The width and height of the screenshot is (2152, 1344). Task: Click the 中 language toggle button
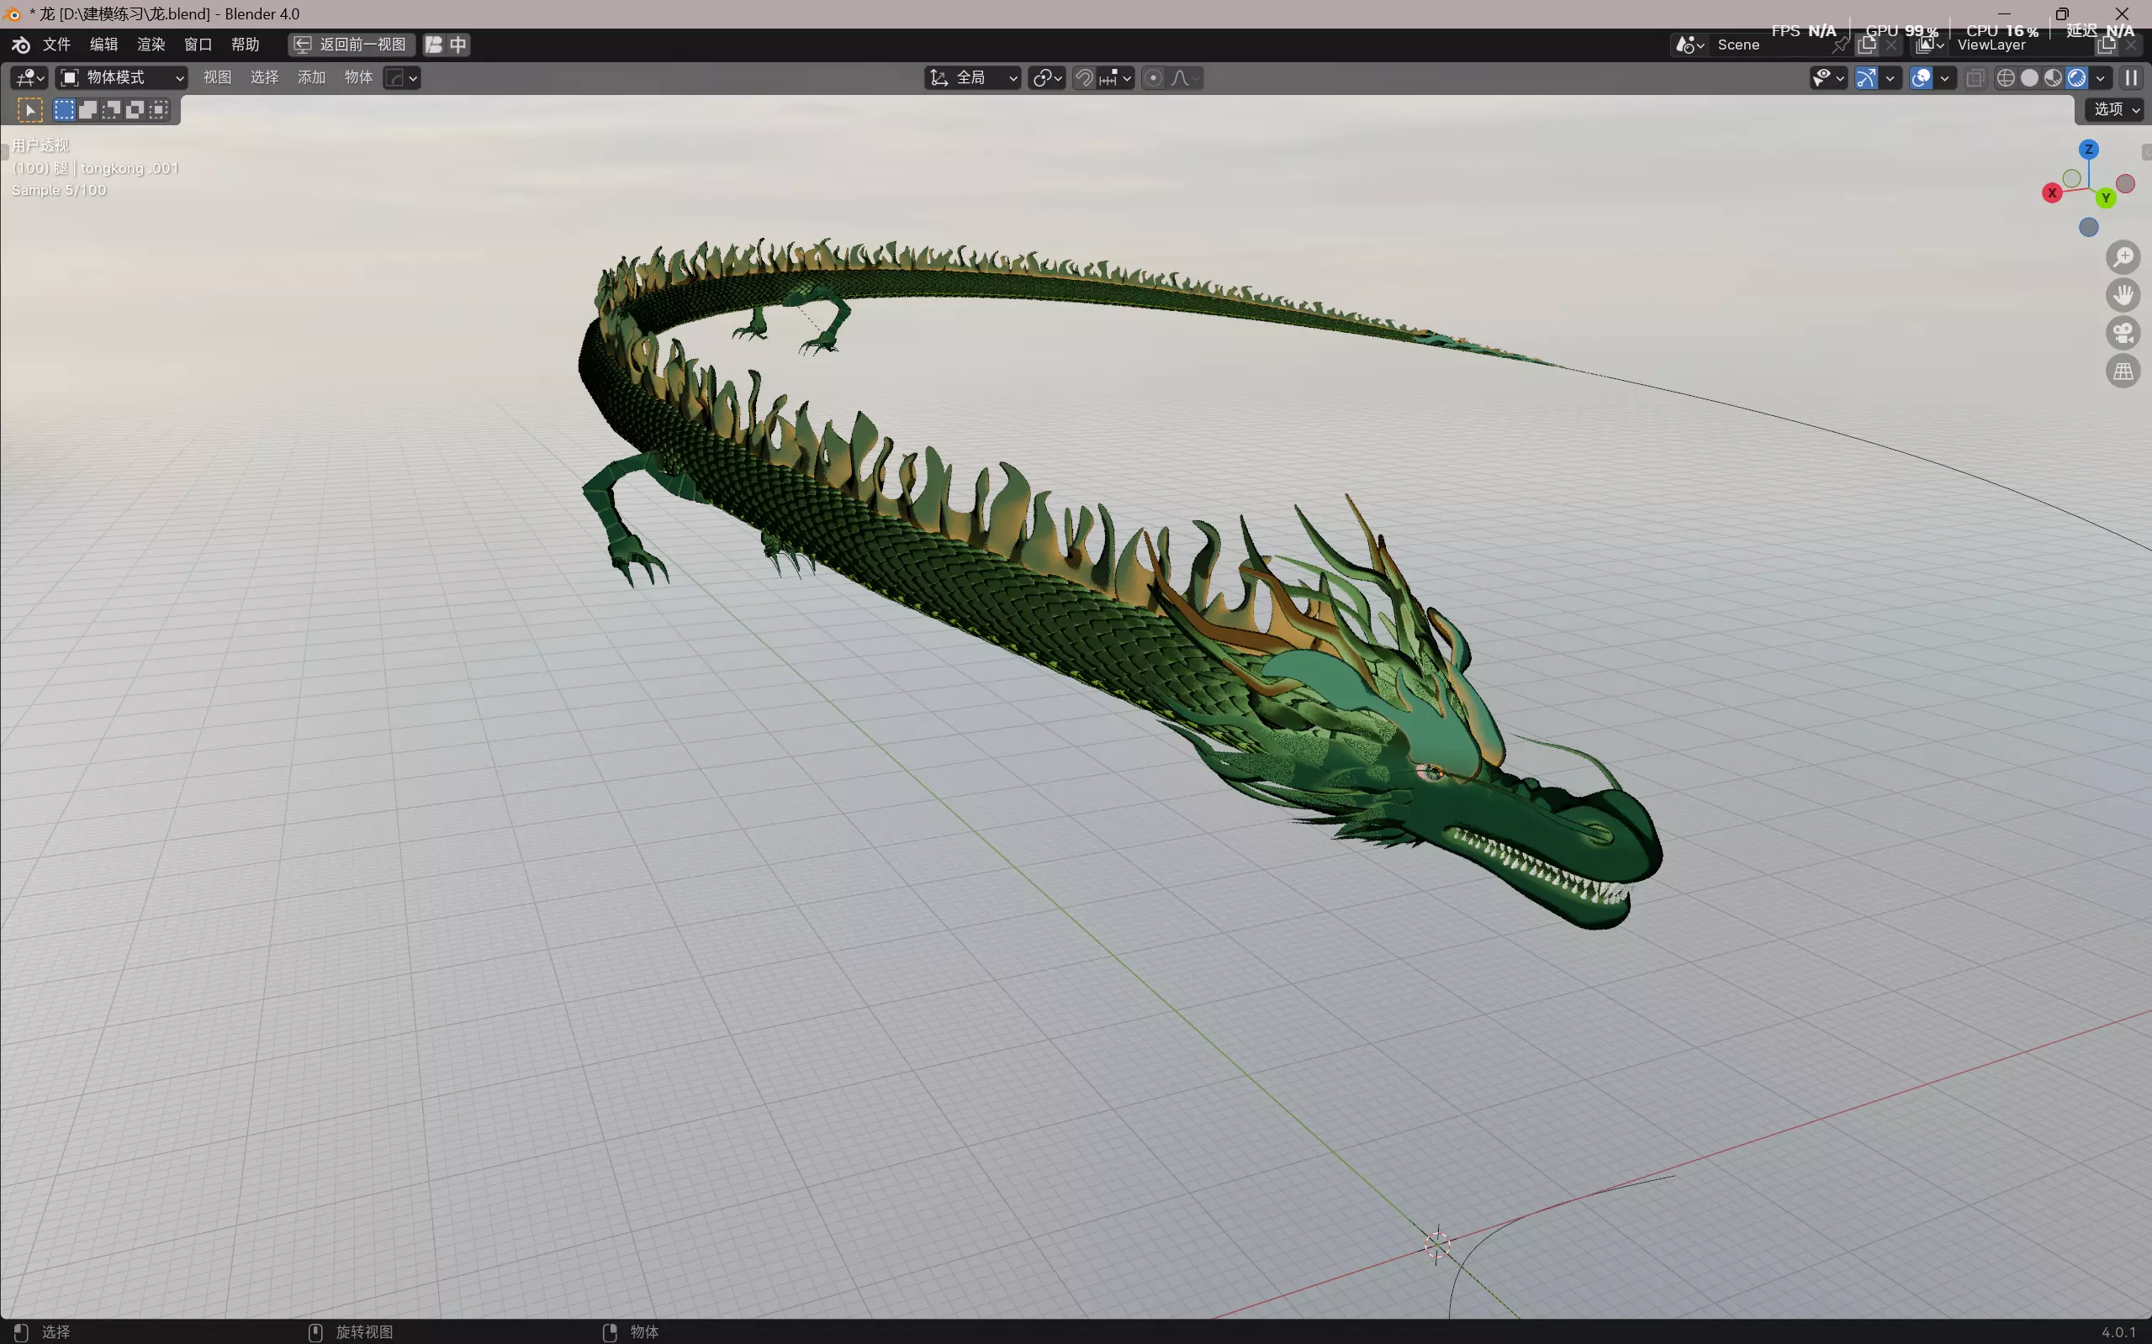pyautogui.click(x=458, y=45)
